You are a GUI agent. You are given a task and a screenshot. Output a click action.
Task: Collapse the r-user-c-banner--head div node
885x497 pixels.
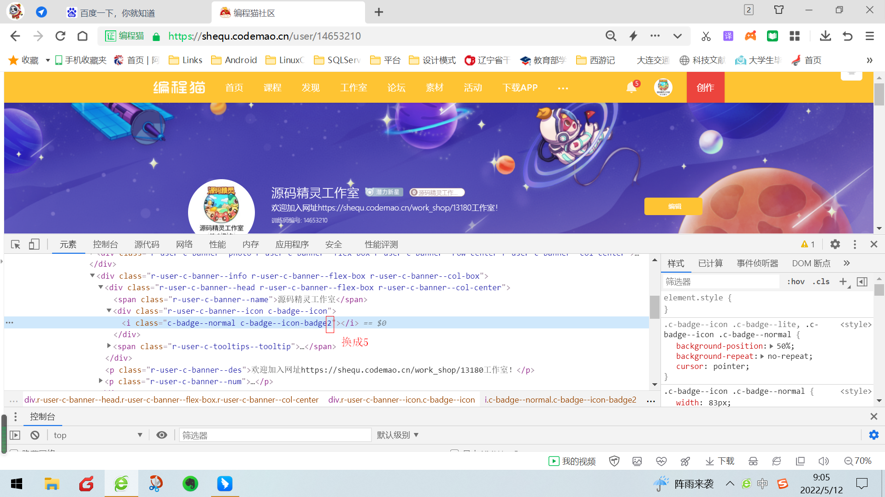(101, 287)
